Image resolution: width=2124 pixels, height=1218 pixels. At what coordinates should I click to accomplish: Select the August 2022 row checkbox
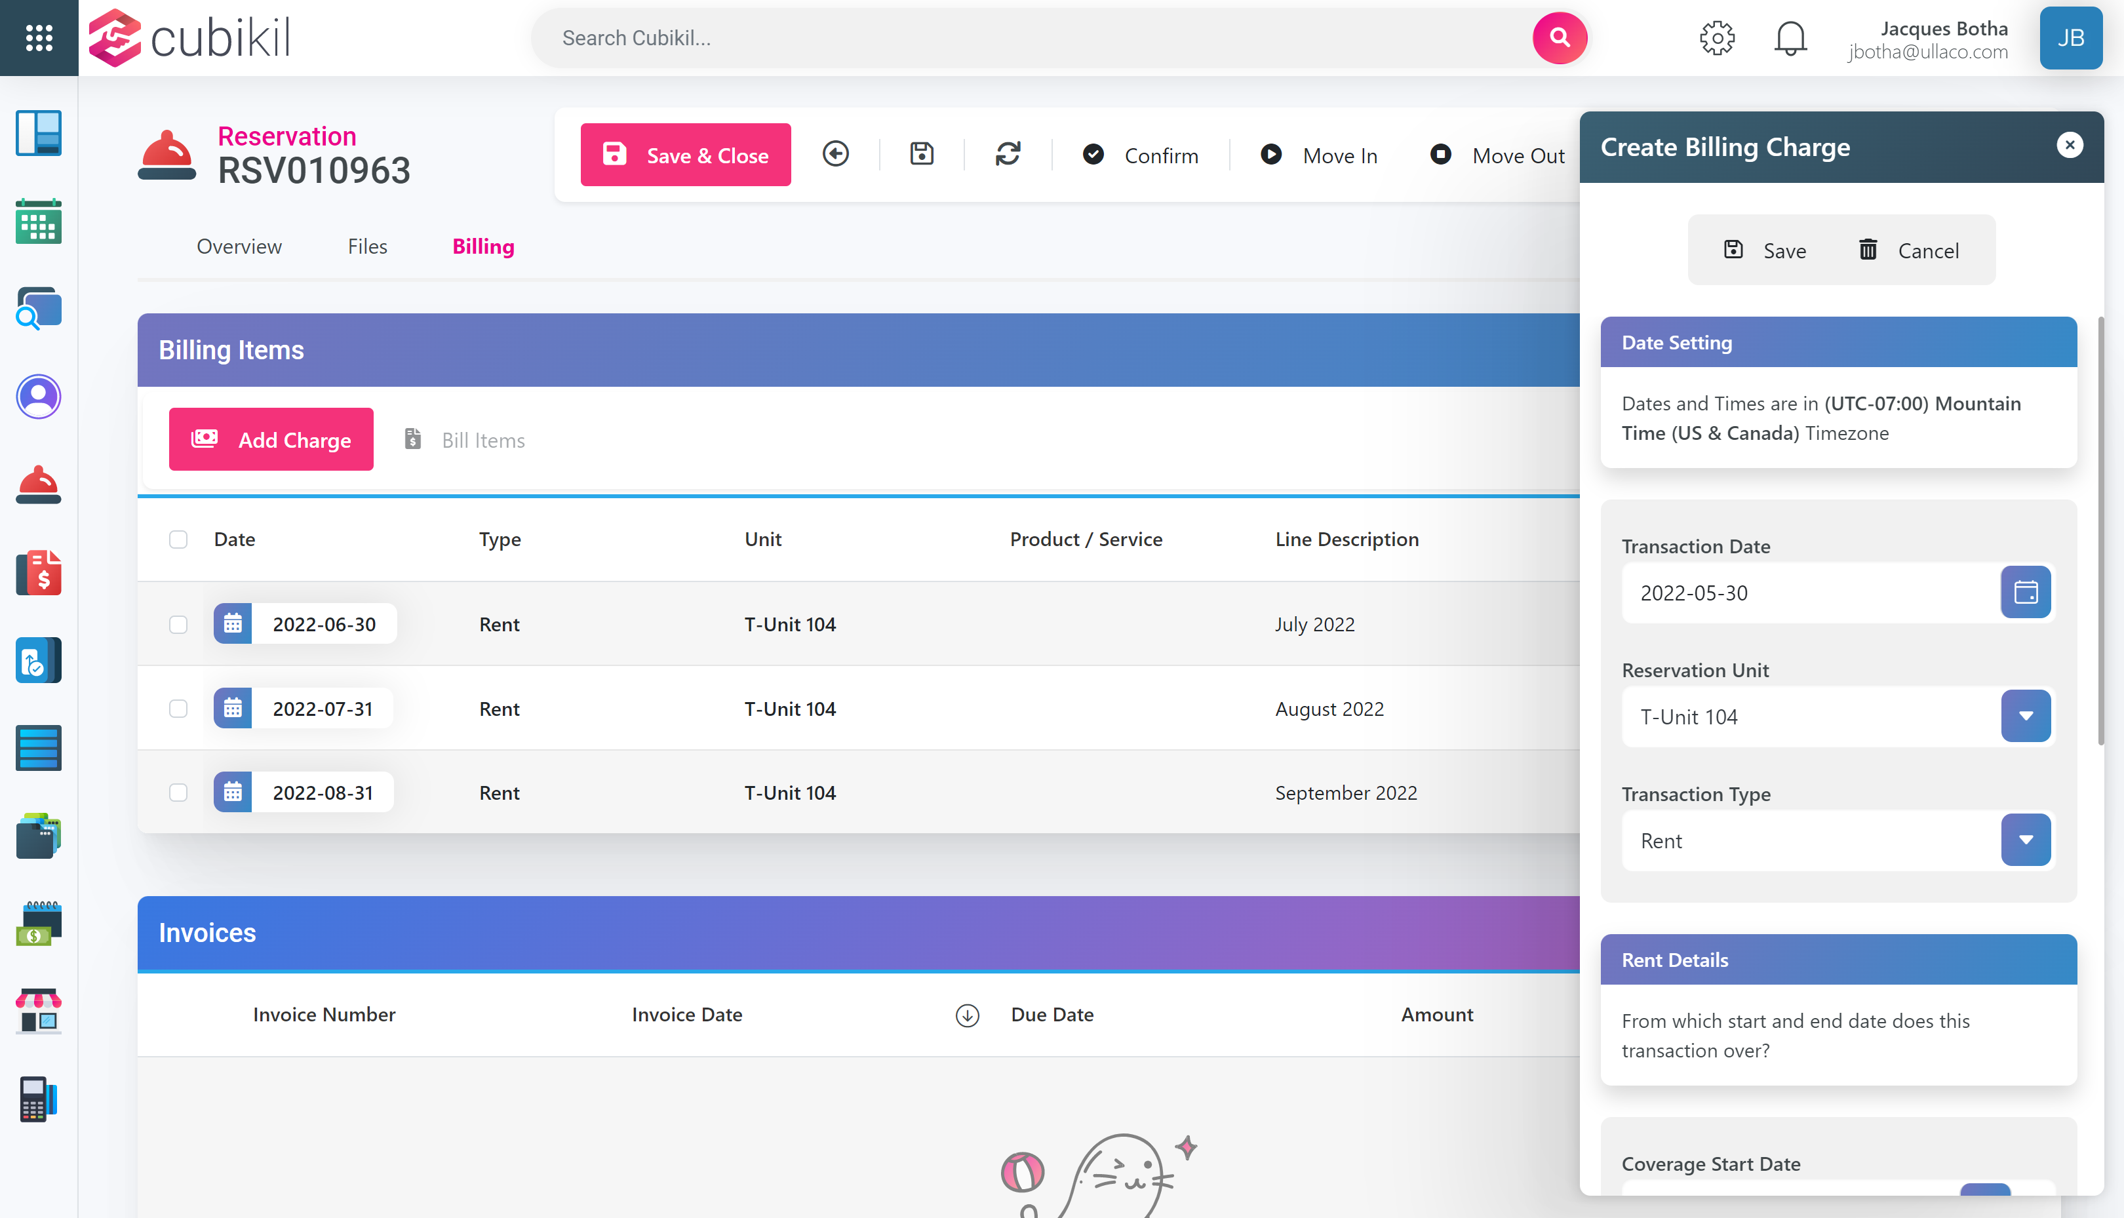click(x=178, y=709)
